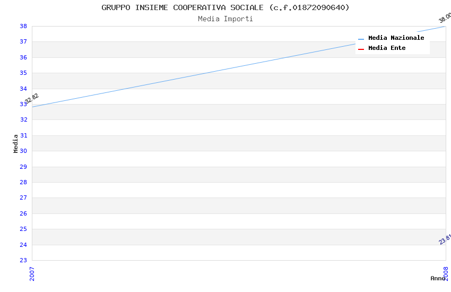Screen dimensions: 451x292
Task: Click the Media Importi subtitle
Action: point(226,19)
